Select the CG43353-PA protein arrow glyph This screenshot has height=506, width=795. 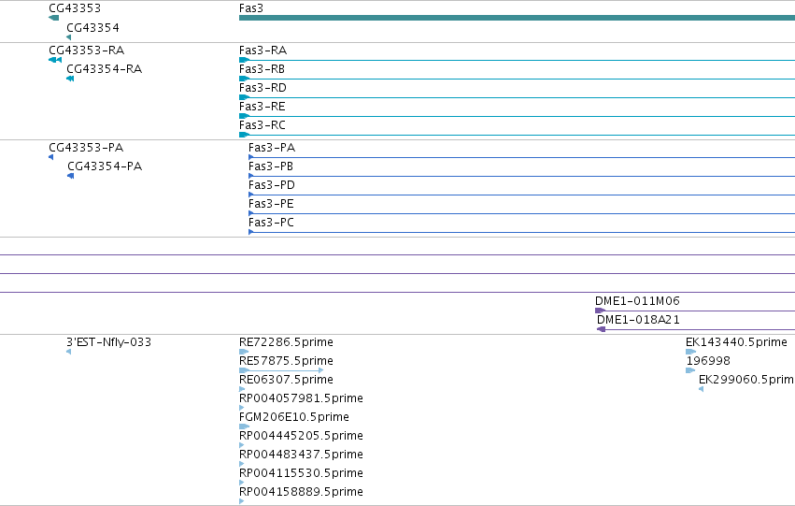coord(50,157)
